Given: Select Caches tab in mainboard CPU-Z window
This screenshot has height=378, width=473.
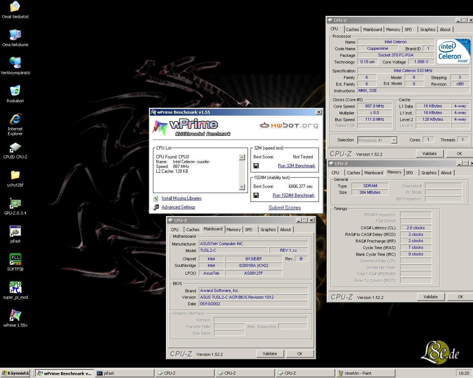Looking at the screenshot, I should point(193,230).
